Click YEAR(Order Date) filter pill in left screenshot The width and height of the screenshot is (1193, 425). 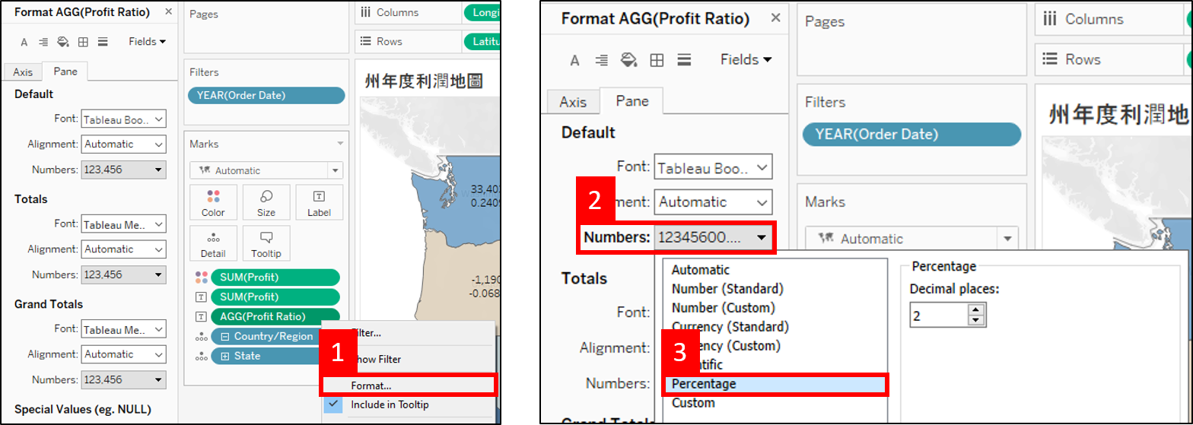pyautogui.click(x=266, y=95)
